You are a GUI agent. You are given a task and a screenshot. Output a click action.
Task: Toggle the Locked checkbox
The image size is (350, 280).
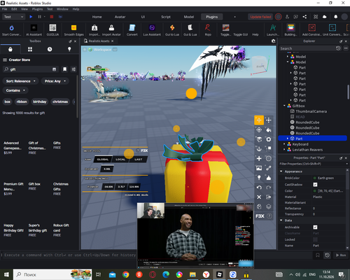pyautogui.click(x=315, y=239)
